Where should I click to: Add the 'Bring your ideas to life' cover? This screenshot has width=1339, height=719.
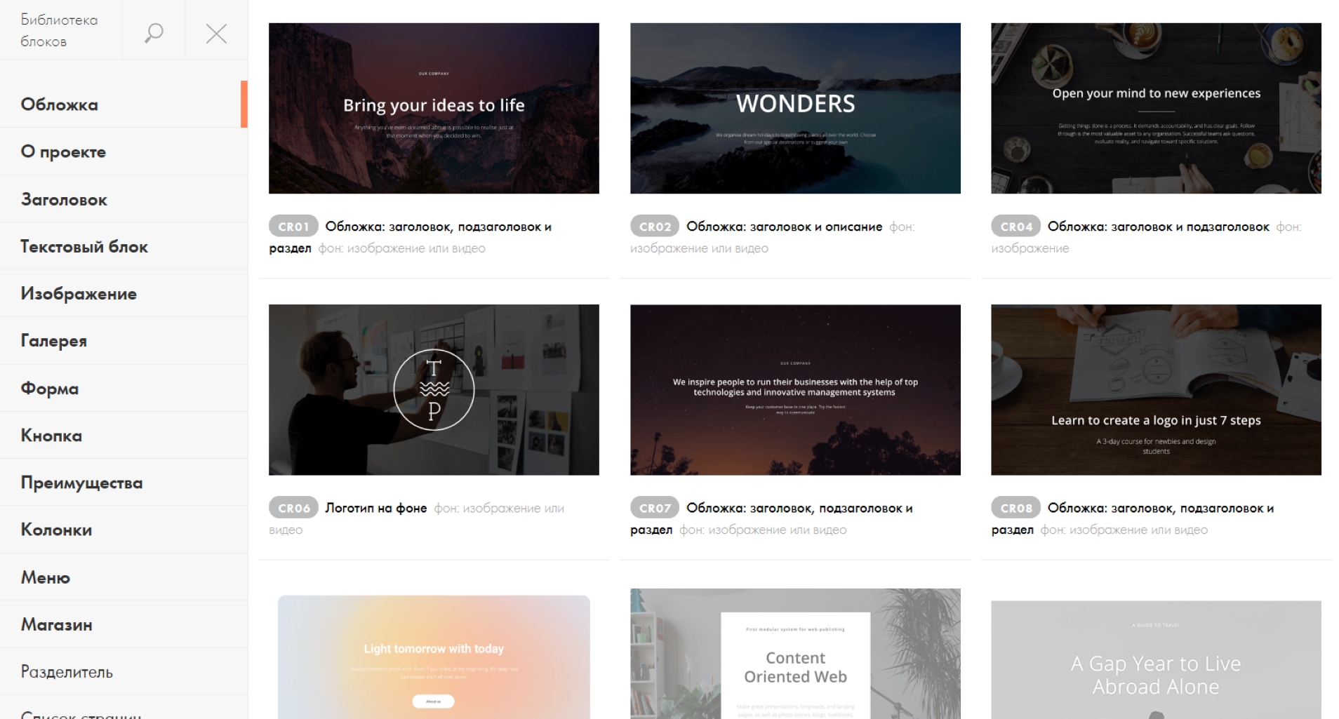434,108
